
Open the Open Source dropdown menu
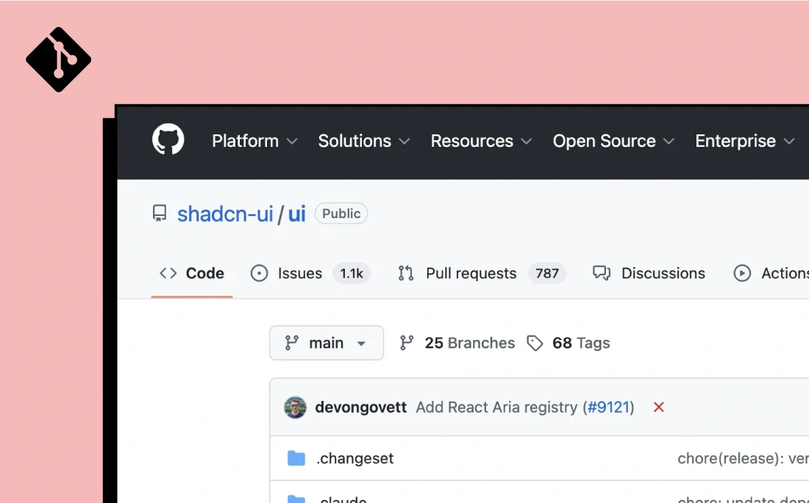pos(613,141)
